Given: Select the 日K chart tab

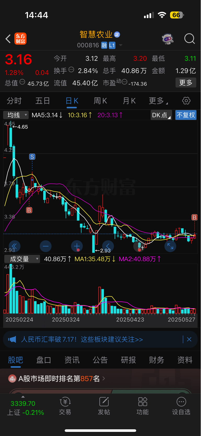Looking at the screenshot, I should (72, 101).
